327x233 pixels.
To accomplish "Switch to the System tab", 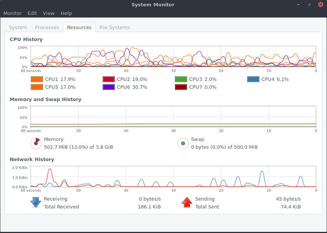I will pos(18,27).
